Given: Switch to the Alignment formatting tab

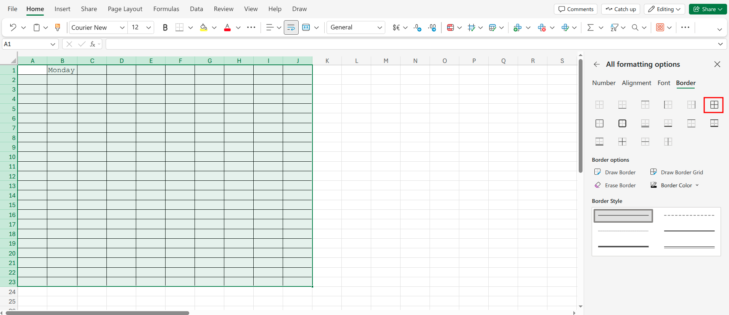Looking at the screenshot, I should click(636, 83).
